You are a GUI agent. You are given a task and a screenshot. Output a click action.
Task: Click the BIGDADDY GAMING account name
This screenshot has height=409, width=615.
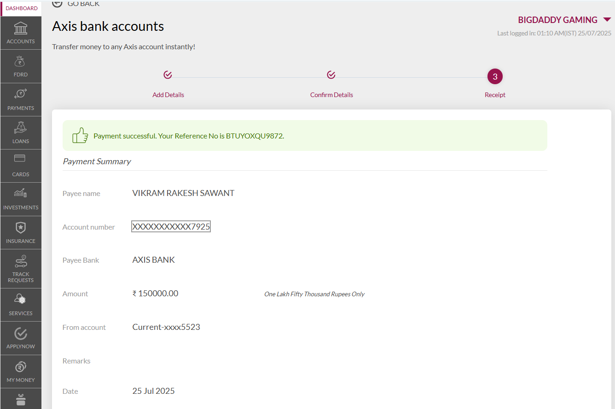[x=557, y=20]
